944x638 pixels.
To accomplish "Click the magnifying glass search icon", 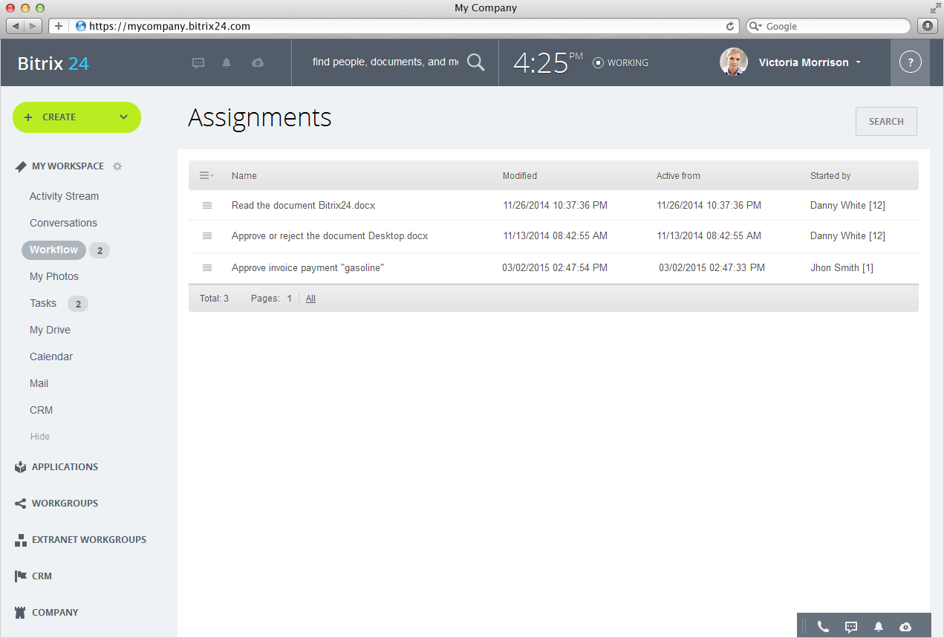I will click(475, 62).
